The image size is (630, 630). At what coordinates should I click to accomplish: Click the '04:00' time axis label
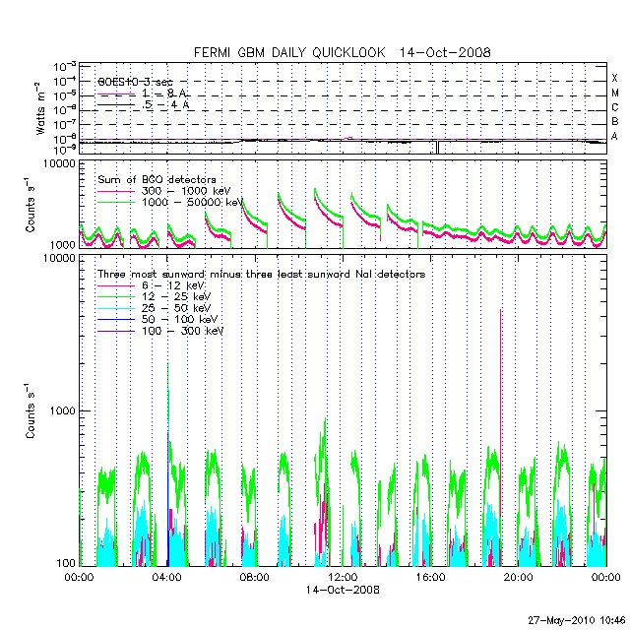[166, 578]
